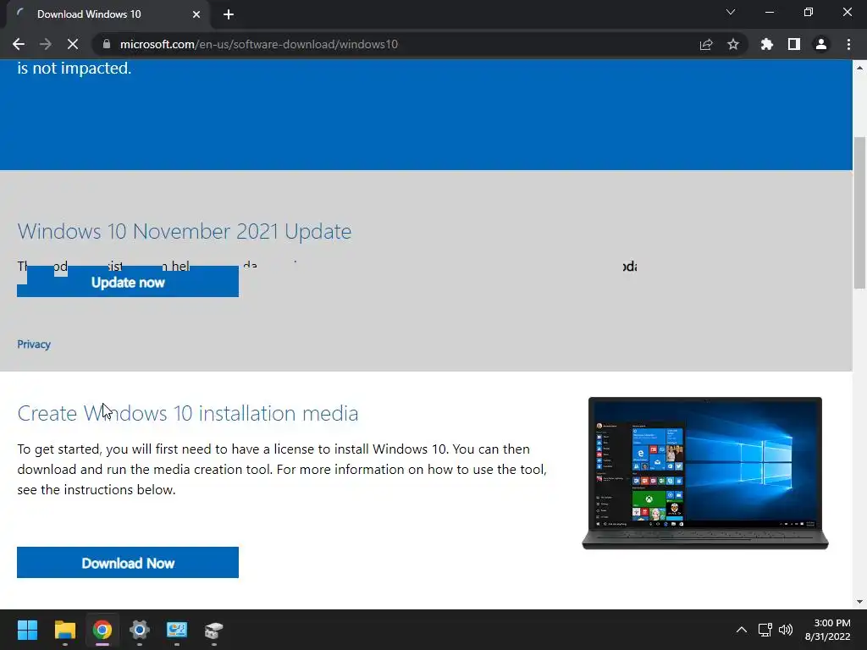Restore down the Chrome window
The height and width of the screenshot is (650, 867).
tap(809, 12)
